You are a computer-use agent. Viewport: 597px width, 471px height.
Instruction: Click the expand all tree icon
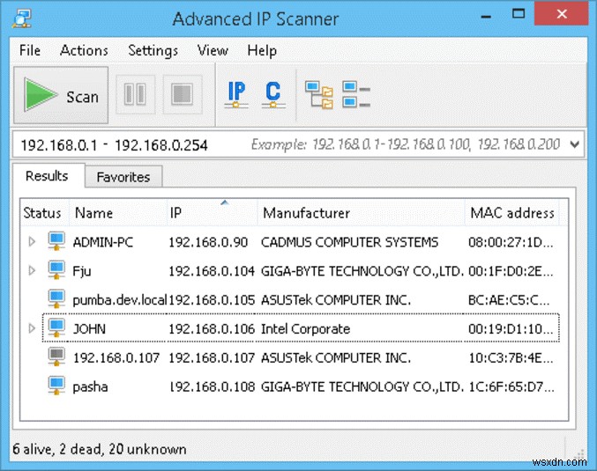[318, 94]
